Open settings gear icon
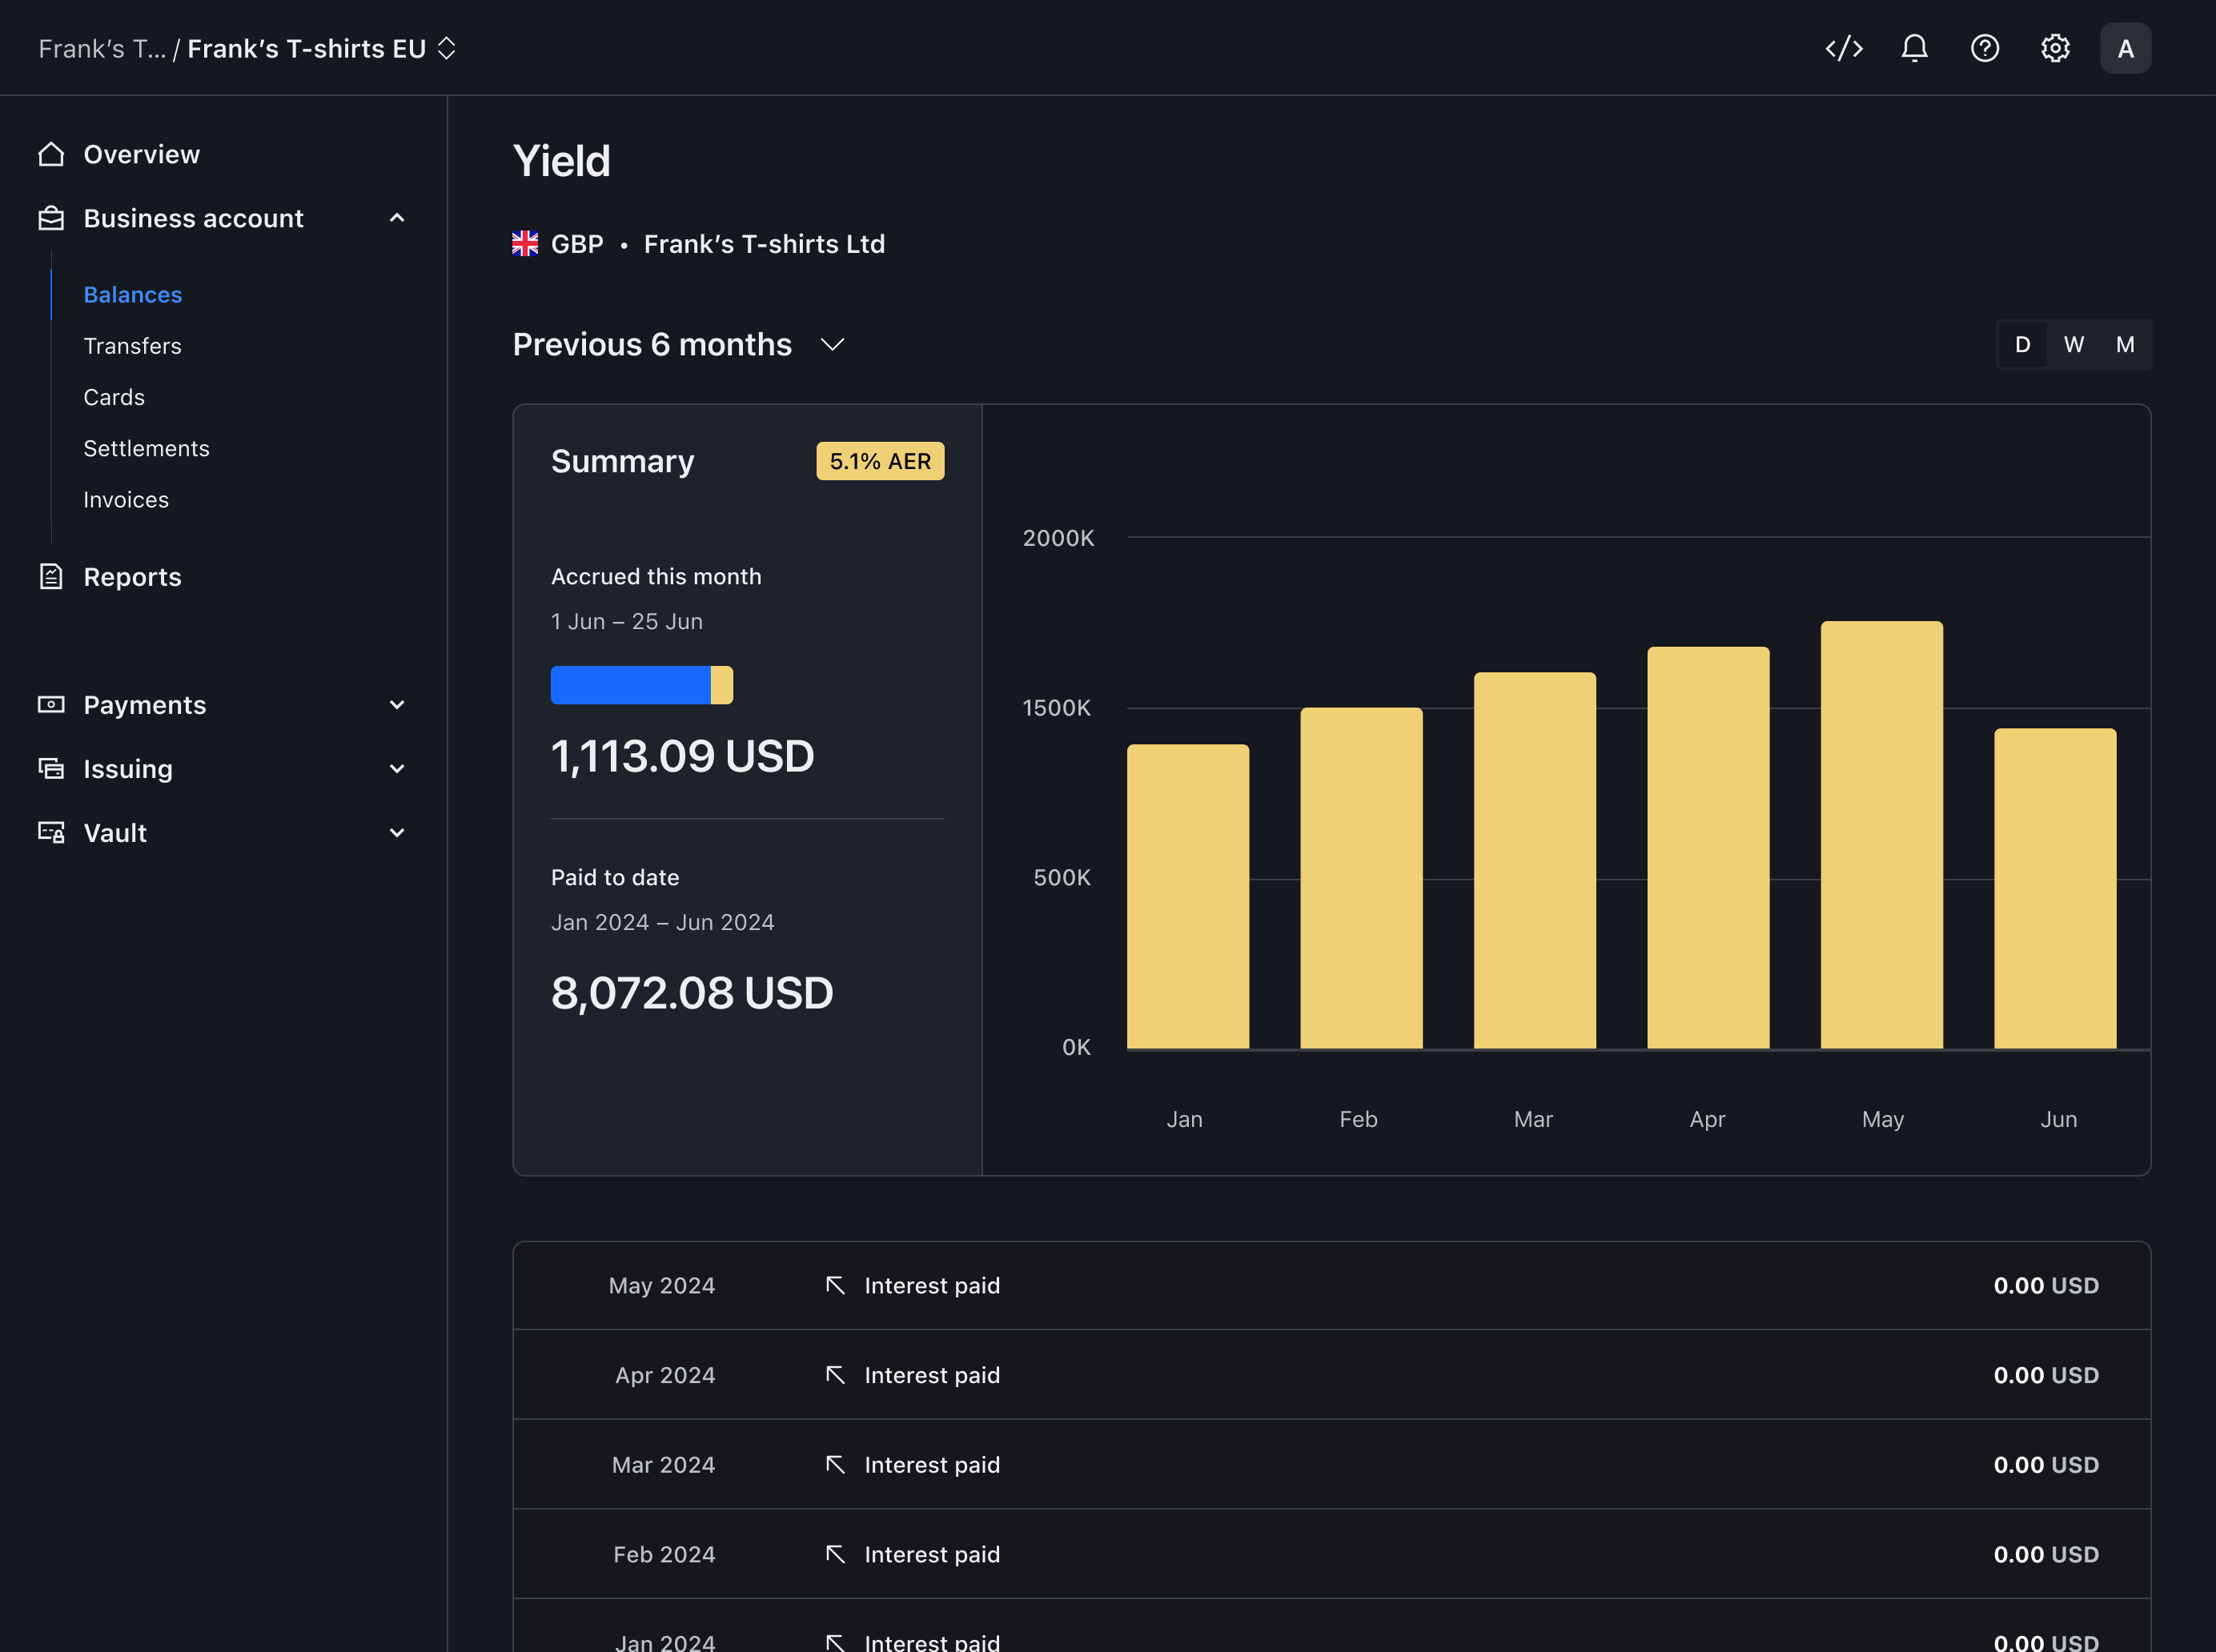2216x1652 pixels. 2055,48
